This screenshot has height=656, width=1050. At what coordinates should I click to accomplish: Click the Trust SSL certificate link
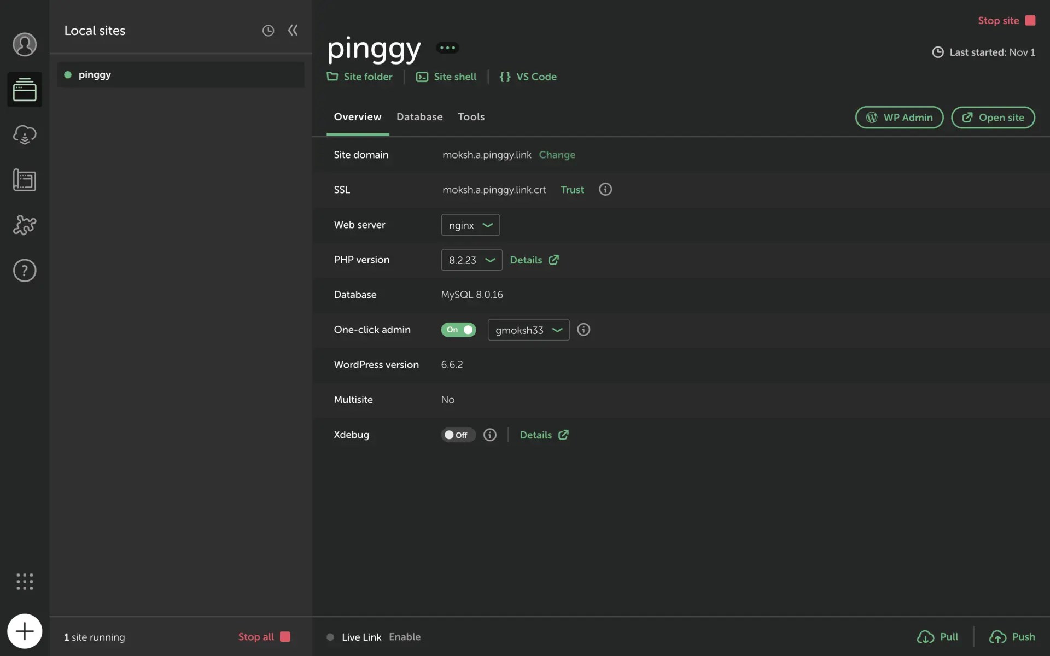pos(572,189)
